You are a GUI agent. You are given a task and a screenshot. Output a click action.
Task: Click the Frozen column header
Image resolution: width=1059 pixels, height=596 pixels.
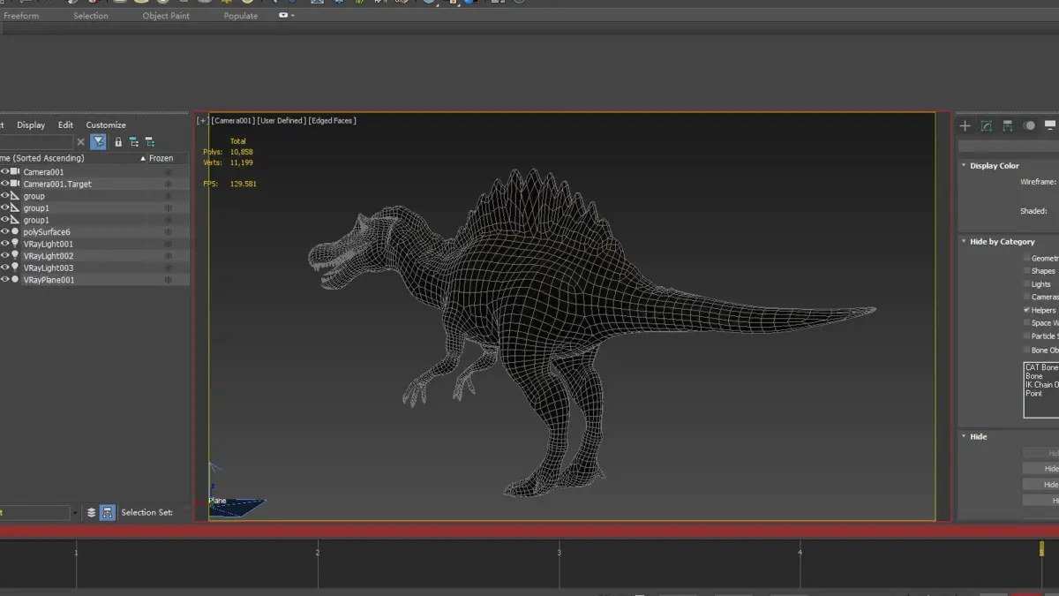point(162,158)
